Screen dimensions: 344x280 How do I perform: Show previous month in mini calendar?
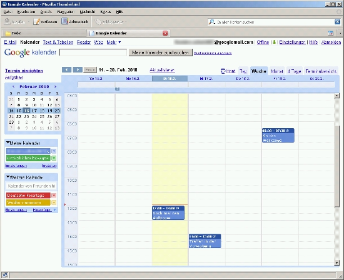(13, 87)
